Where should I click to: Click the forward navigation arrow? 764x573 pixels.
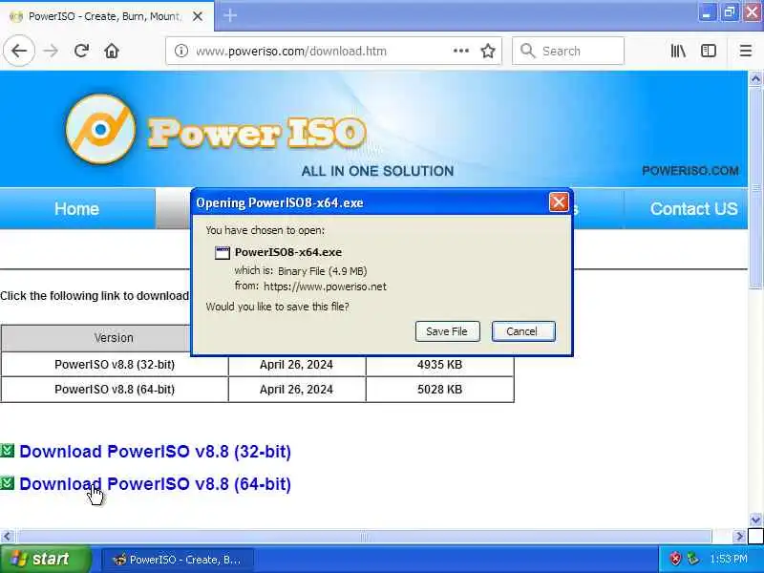coord(51,51)
